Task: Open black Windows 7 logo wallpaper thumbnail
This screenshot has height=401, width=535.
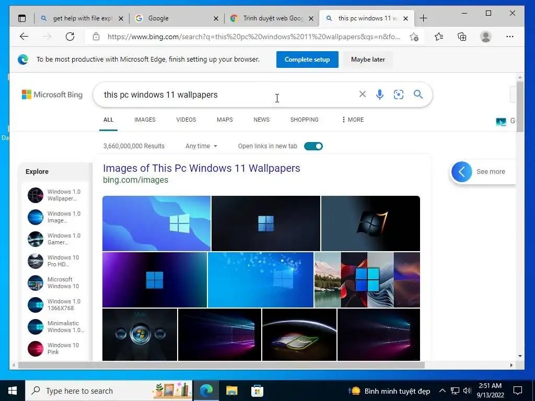Action: [x=370, y=223]
